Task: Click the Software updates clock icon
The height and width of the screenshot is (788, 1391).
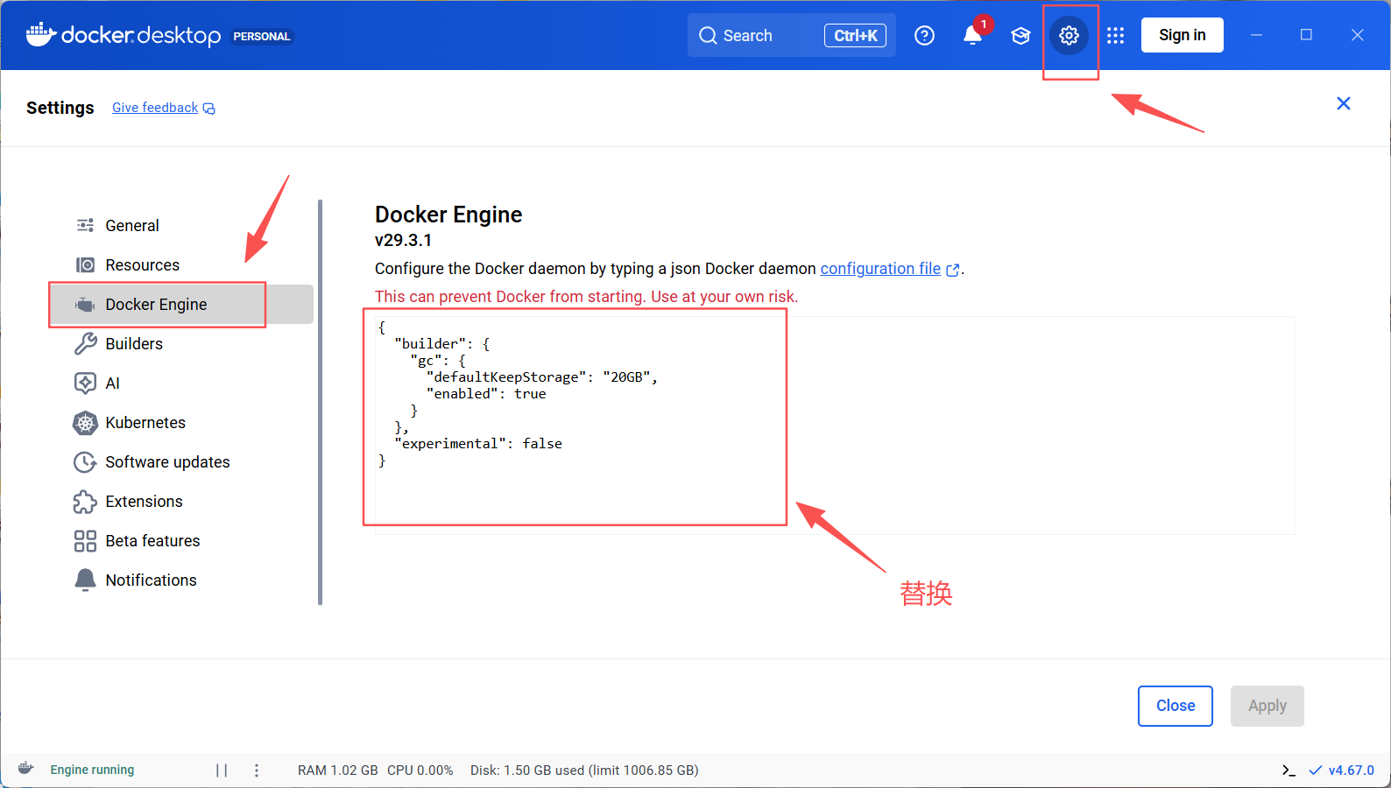Action: click(85, 461)
